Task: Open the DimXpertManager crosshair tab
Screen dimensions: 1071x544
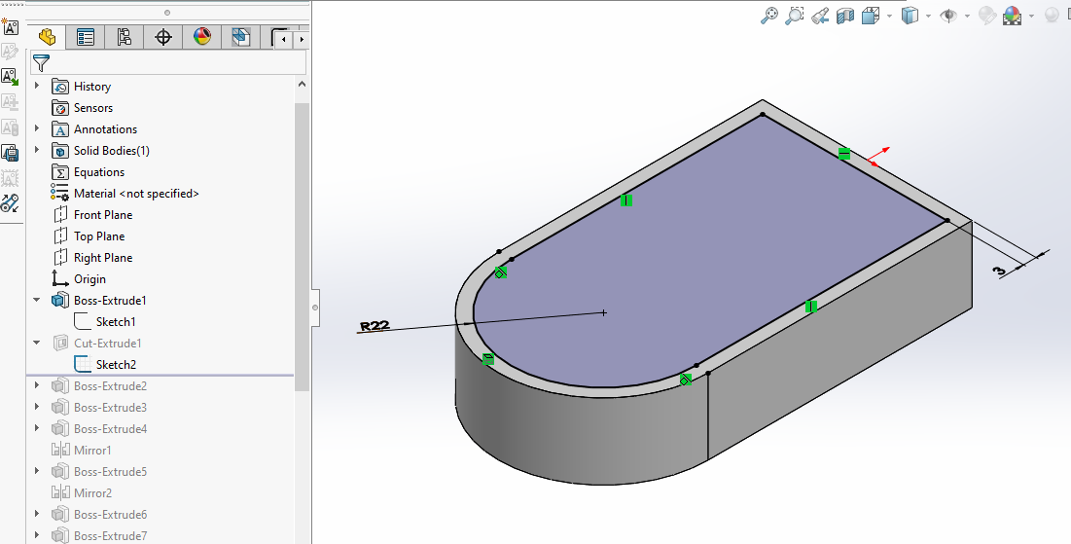Action: coord(163,38)
